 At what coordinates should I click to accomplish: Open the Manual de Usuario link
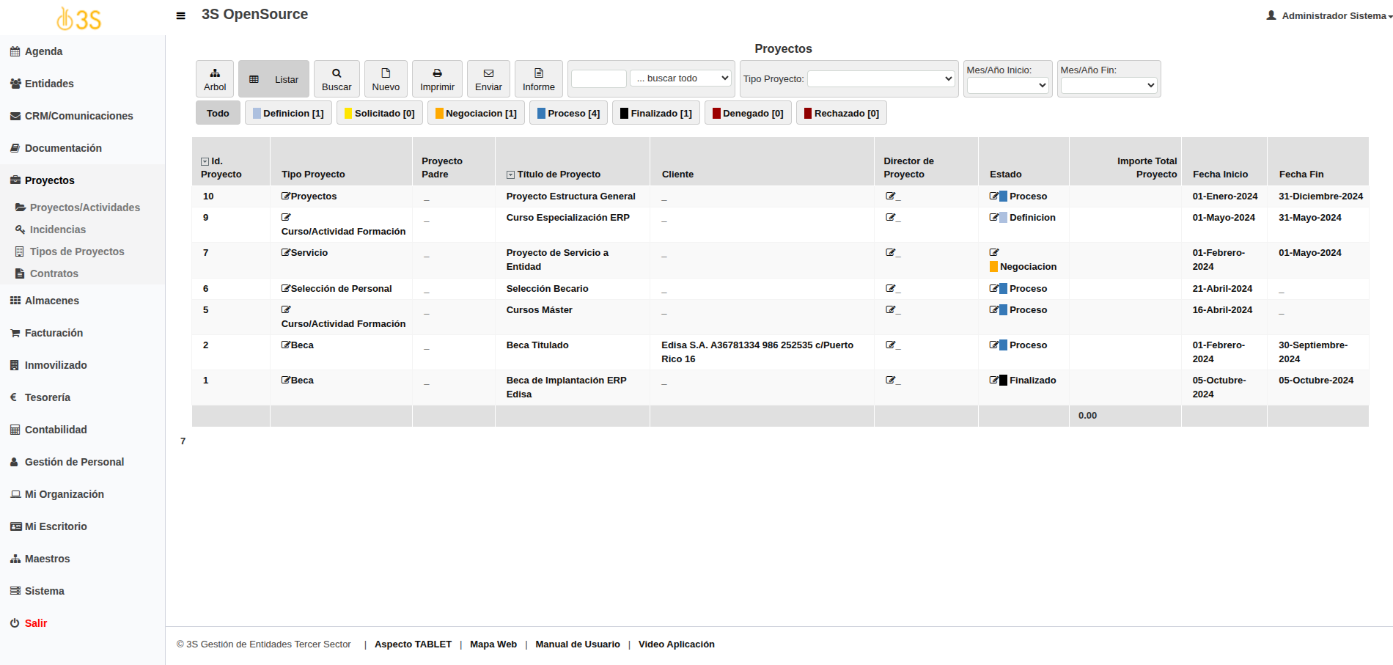pyautogui.click(x=577, y=644)
